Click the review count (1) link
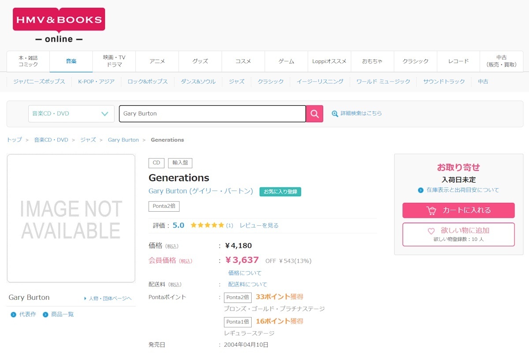The width and height of the screenshot is (529, 355). click(230, 225)
